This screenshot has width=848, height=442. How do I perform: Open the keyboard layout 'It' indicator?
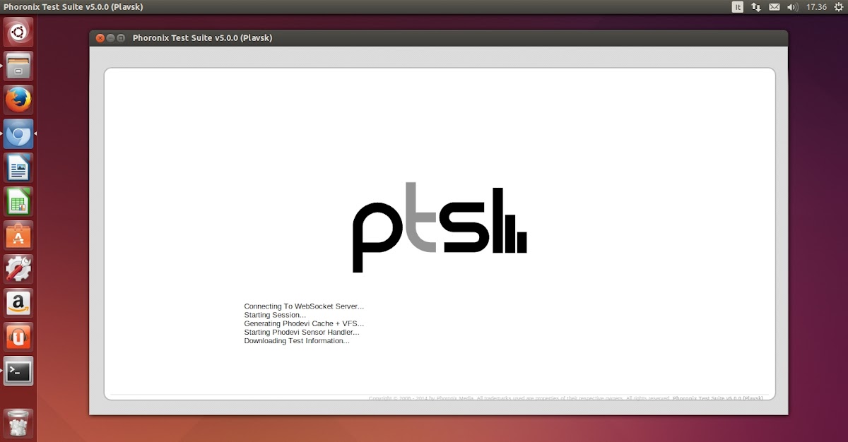(x=737, y=7)
